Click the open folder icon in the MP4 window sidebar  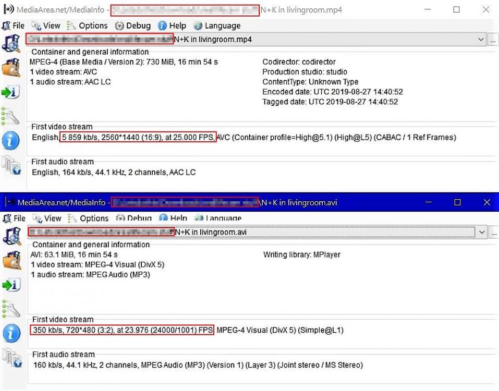point(11,68)
